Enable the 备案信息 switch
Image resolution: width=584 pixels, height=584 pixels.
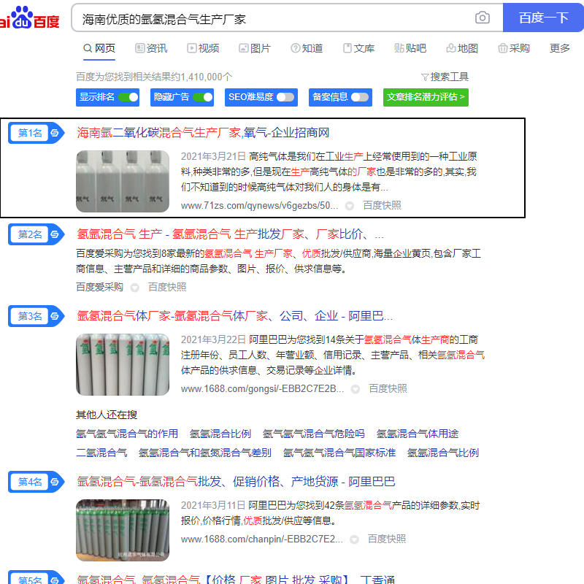(360, 97)
